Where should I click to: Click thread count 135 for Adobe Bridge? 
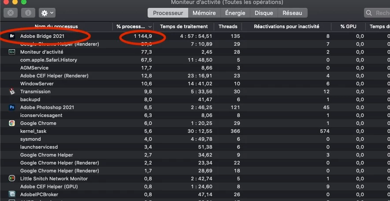tap(235, 36)
